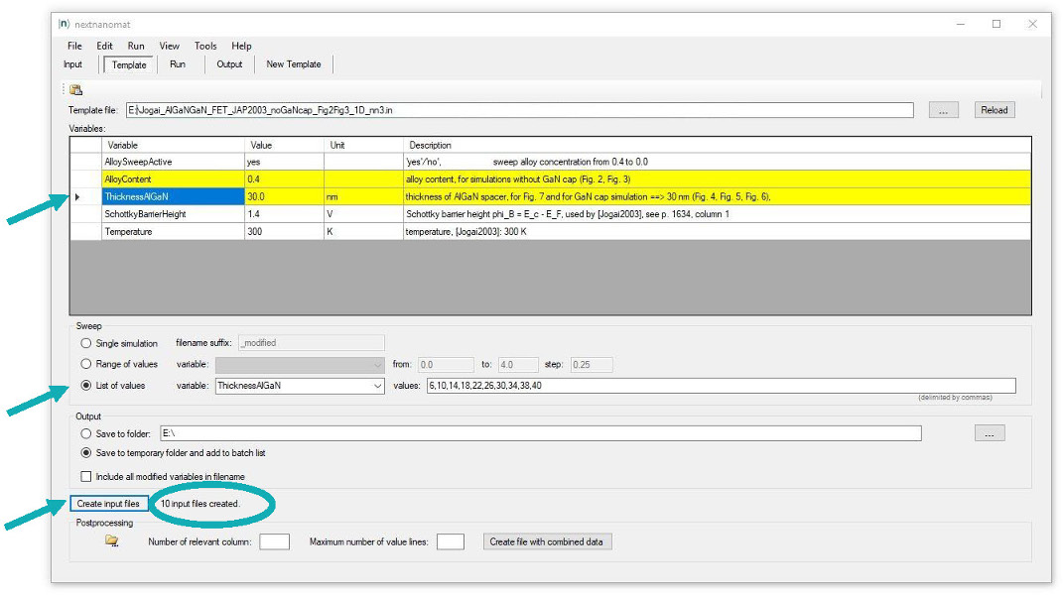Choose the Save to folder radio option

[86, 433]
